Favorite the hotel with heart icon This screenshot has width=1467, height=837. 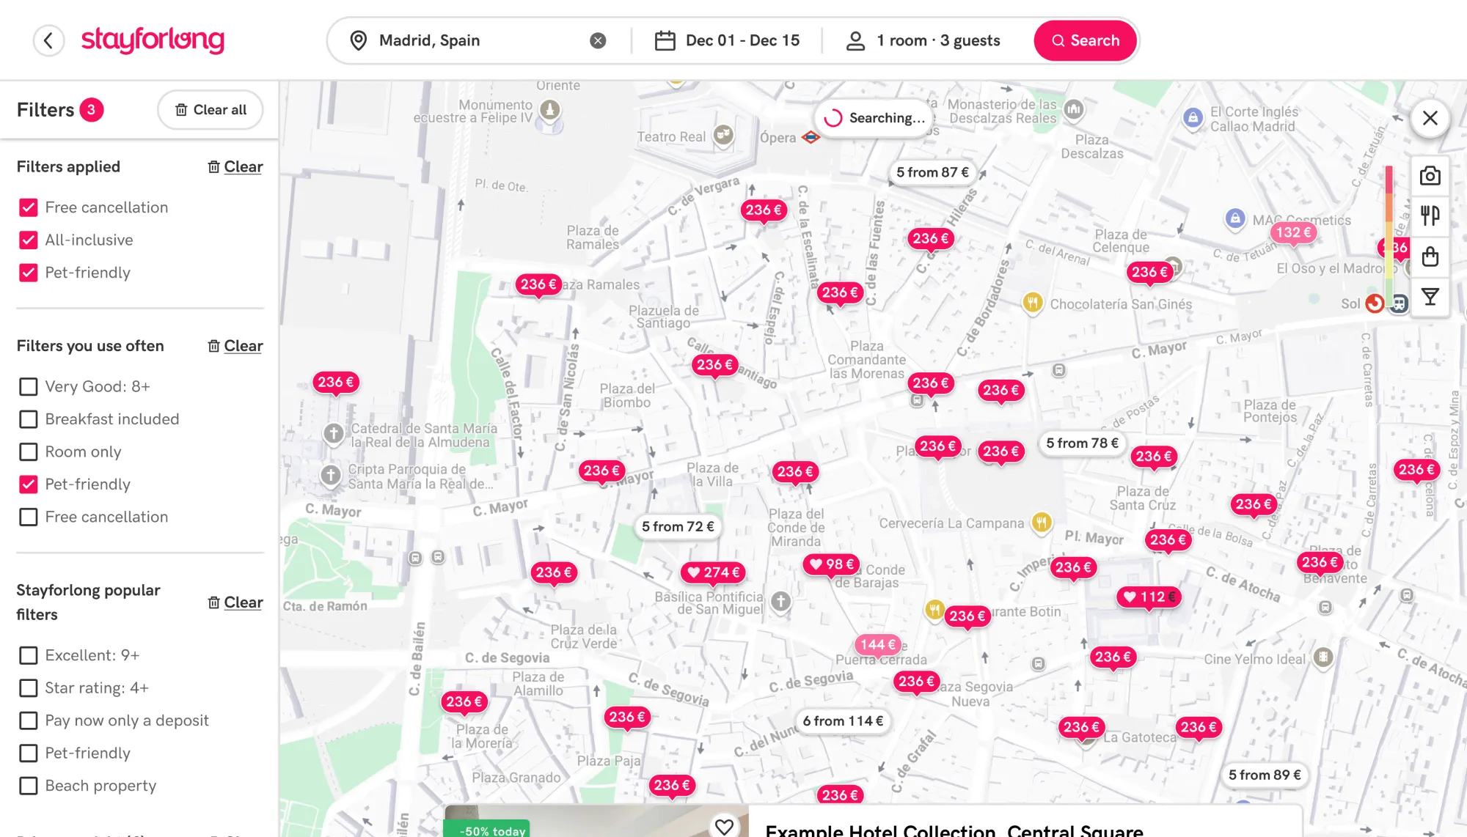pyautogui.click(x=724, y=826)
